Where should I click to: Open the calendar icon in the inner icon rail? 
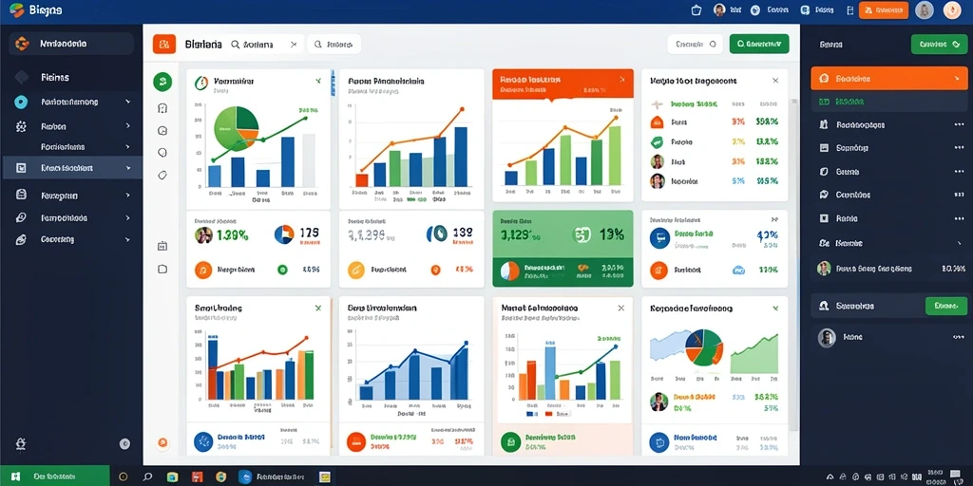coord(162,246)
